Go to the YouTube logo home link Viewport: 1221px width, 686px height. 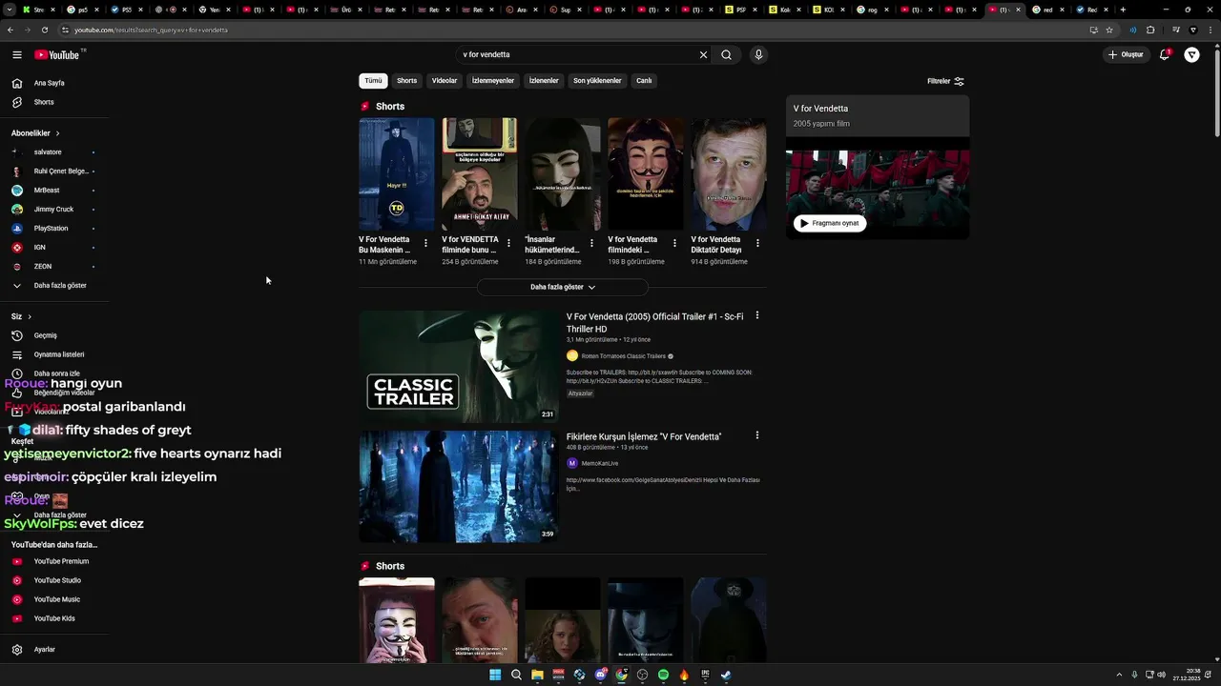click(x=59, y=54)
